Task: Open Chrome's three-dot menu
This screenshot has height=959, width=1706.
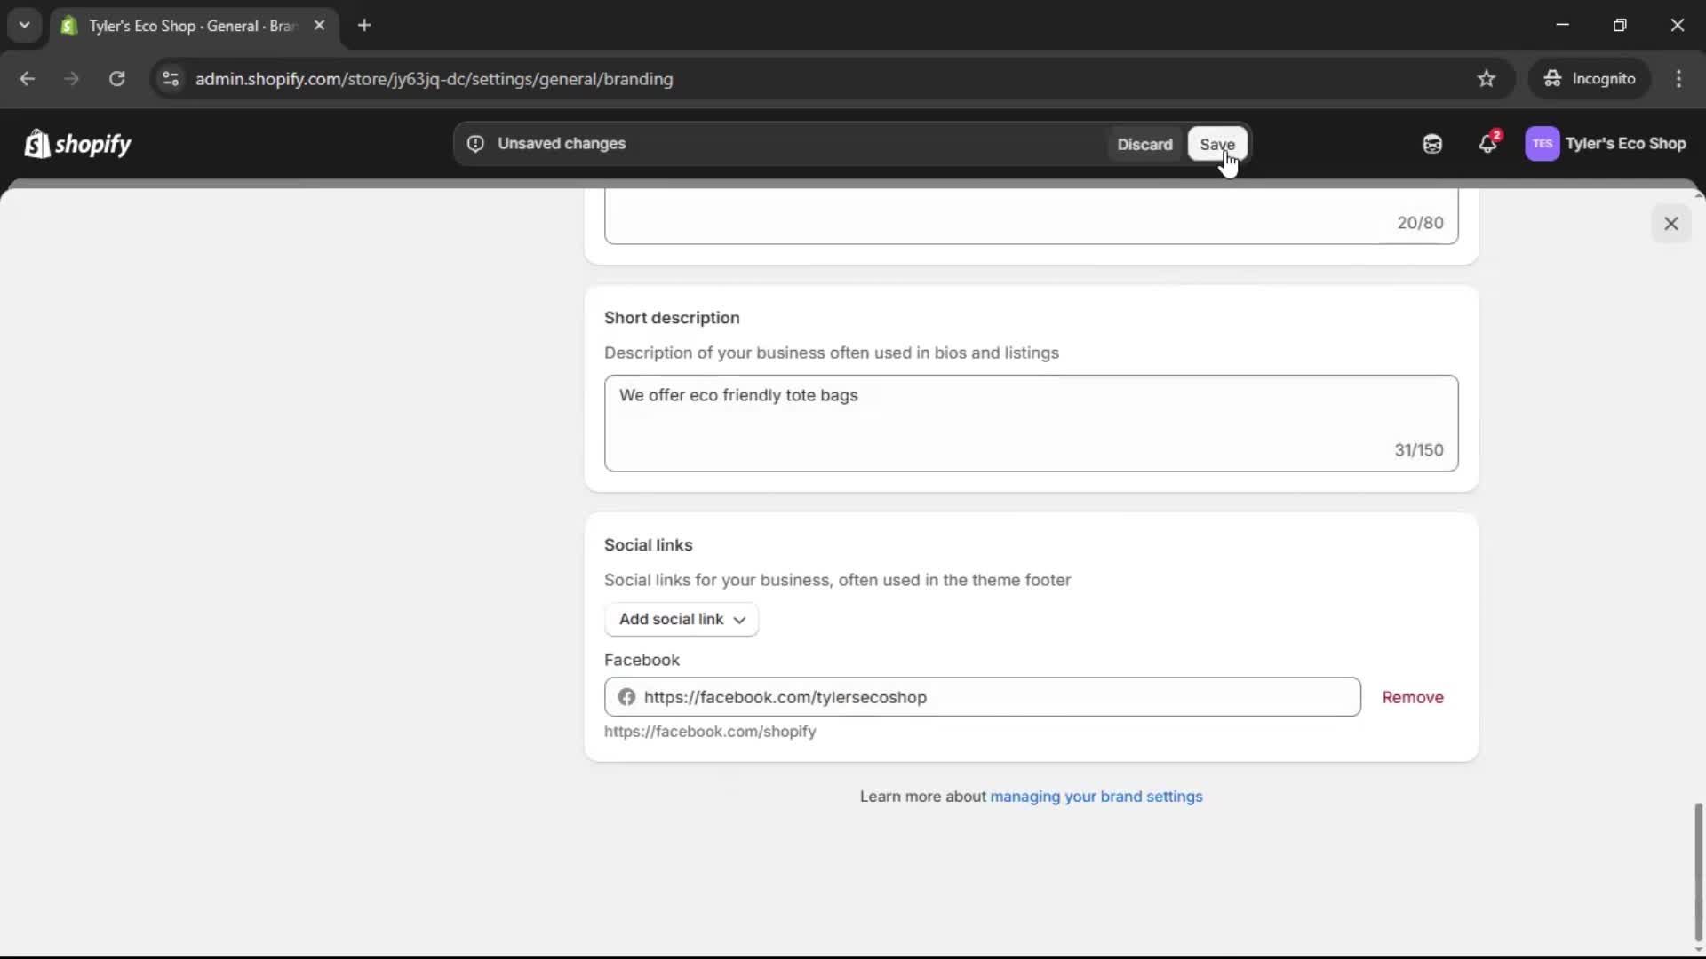Action: pos(1678,79)
